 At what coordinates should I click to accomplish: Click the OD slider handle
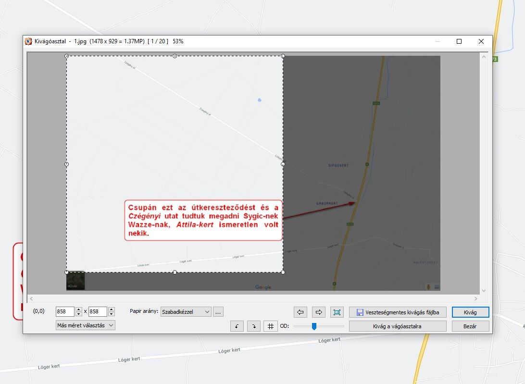pos(314,326)
